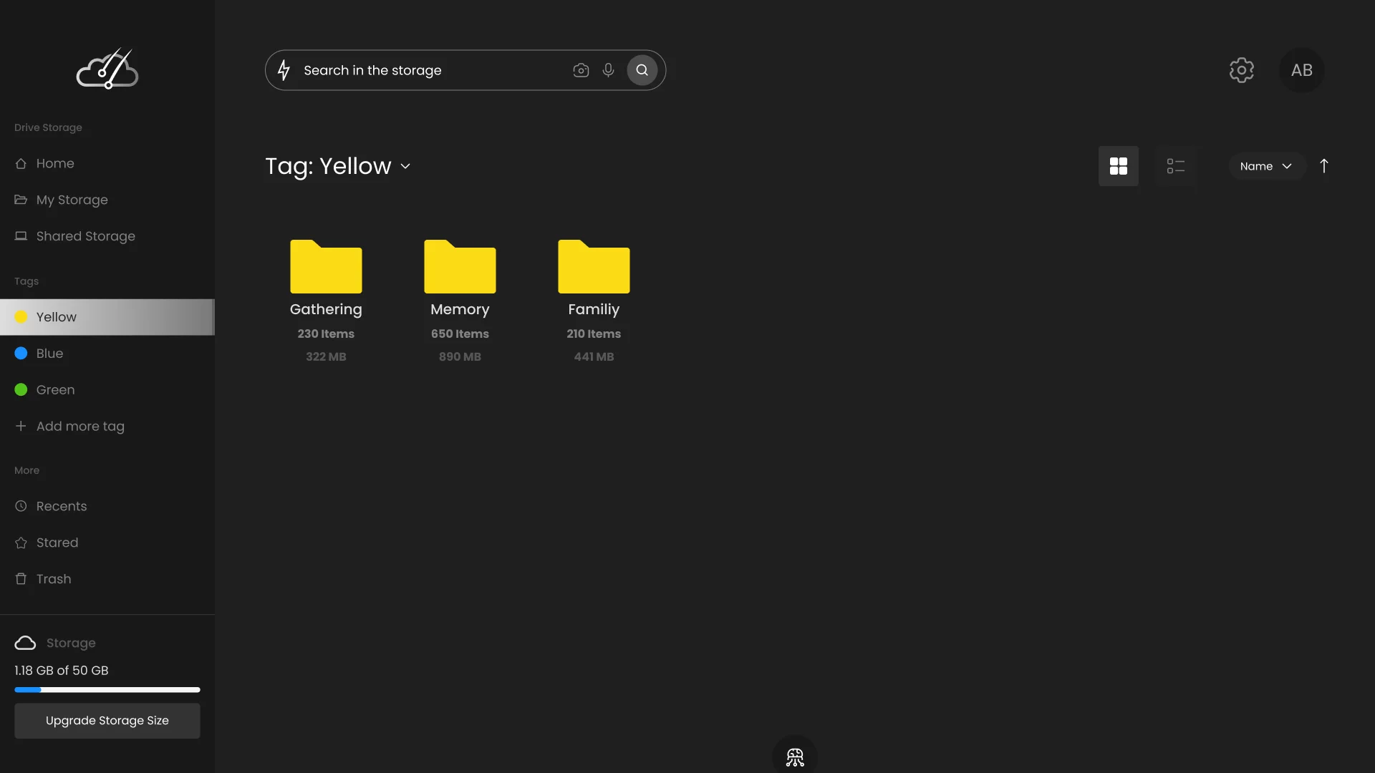1375x773 pixels.
Task: Open the Name sort dropdown
Action: [x=1266, y=166]
